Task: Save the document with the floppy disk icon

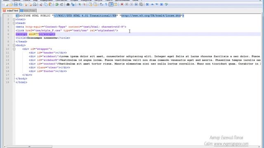Action: tap(16, 5)
